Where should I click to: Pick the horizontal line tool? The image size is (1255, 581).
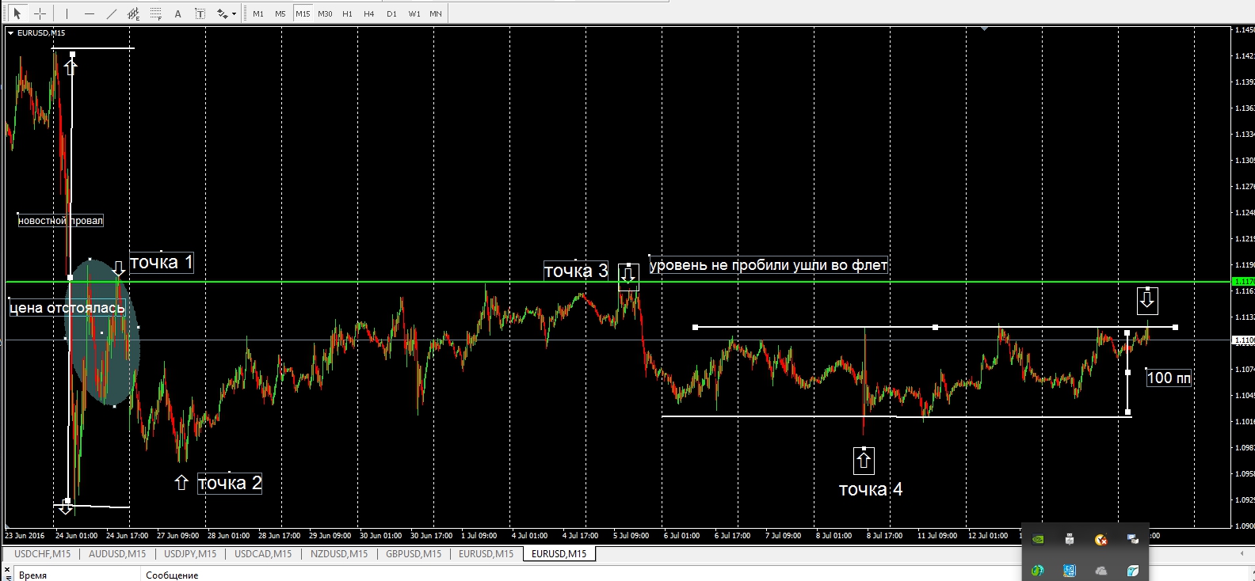coord(89,13)
